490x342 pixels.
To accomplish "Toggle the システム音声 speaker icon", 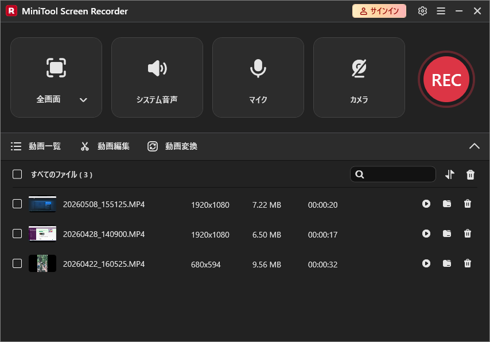I will [157, 68].
